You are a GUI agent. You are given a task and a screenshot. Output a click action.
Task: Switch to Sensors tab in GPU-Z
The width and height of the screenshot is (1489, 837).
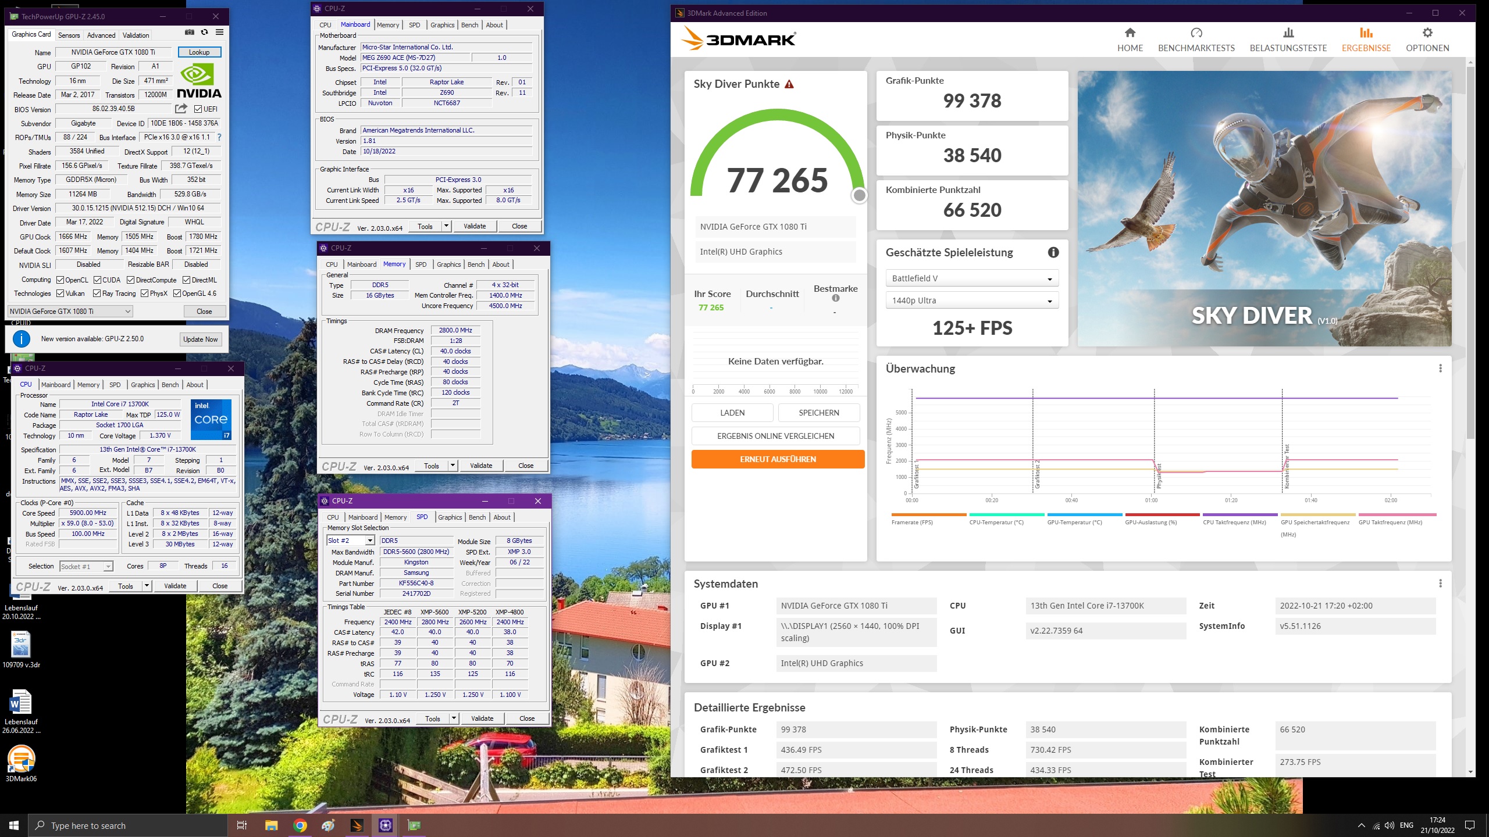click(x=69, y=35)
